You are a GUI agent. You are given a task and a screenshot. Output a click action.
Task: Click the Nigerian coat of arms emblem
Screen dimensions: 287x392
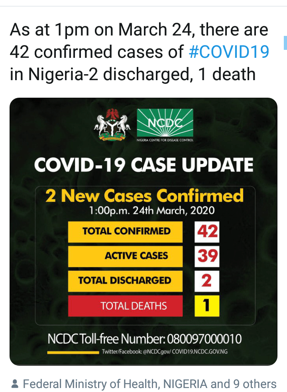[112, 126]
